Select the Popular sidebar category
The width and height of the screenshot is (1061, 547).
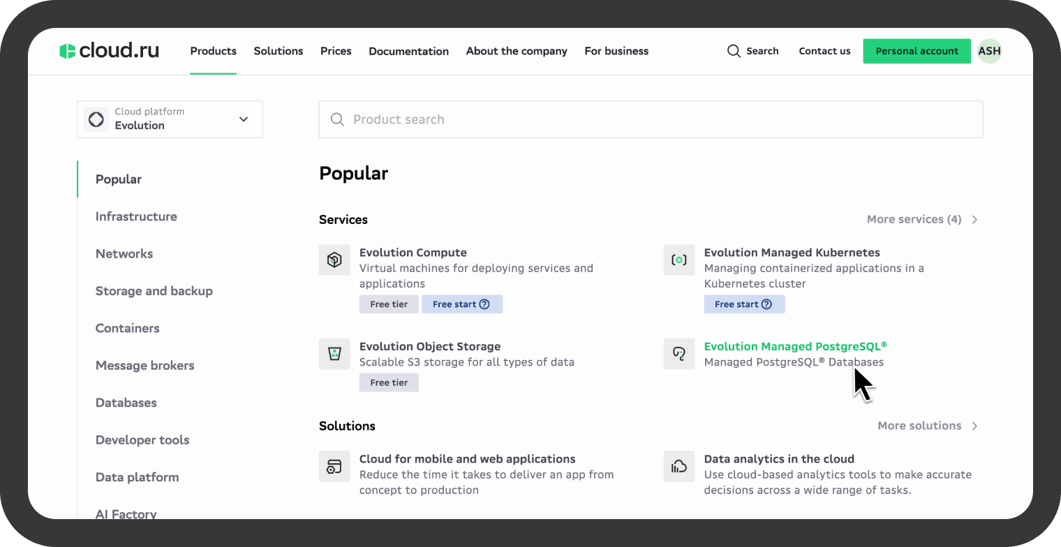119,179
